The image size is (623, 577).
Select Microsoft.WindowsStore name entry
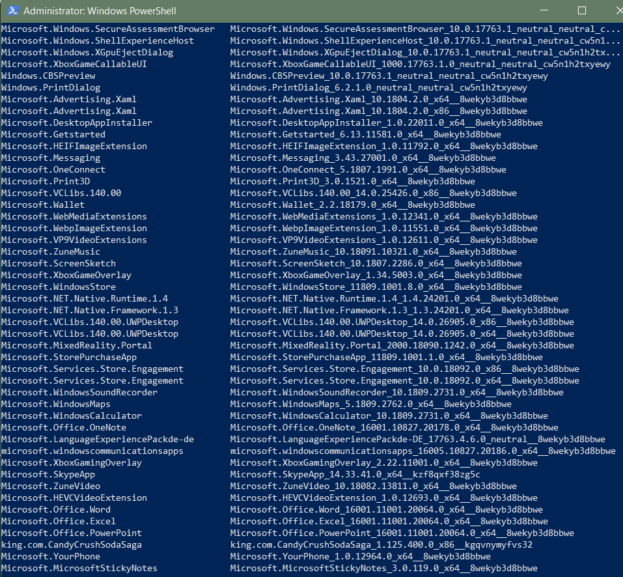(59, 287)
